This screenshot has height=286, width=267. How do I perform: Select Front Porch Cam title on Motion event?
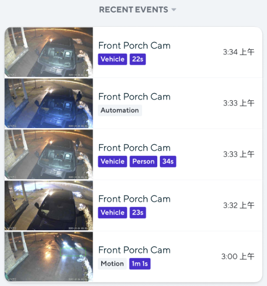pyautogui.click(x=135, y=250)
